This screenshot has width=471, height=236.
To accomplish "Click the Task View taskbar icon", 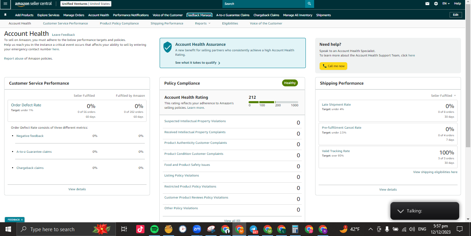I will 124,229.
